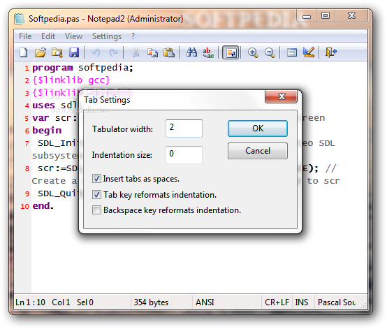Open the Edit menu

pyautogui.click(x=48, y=36)
